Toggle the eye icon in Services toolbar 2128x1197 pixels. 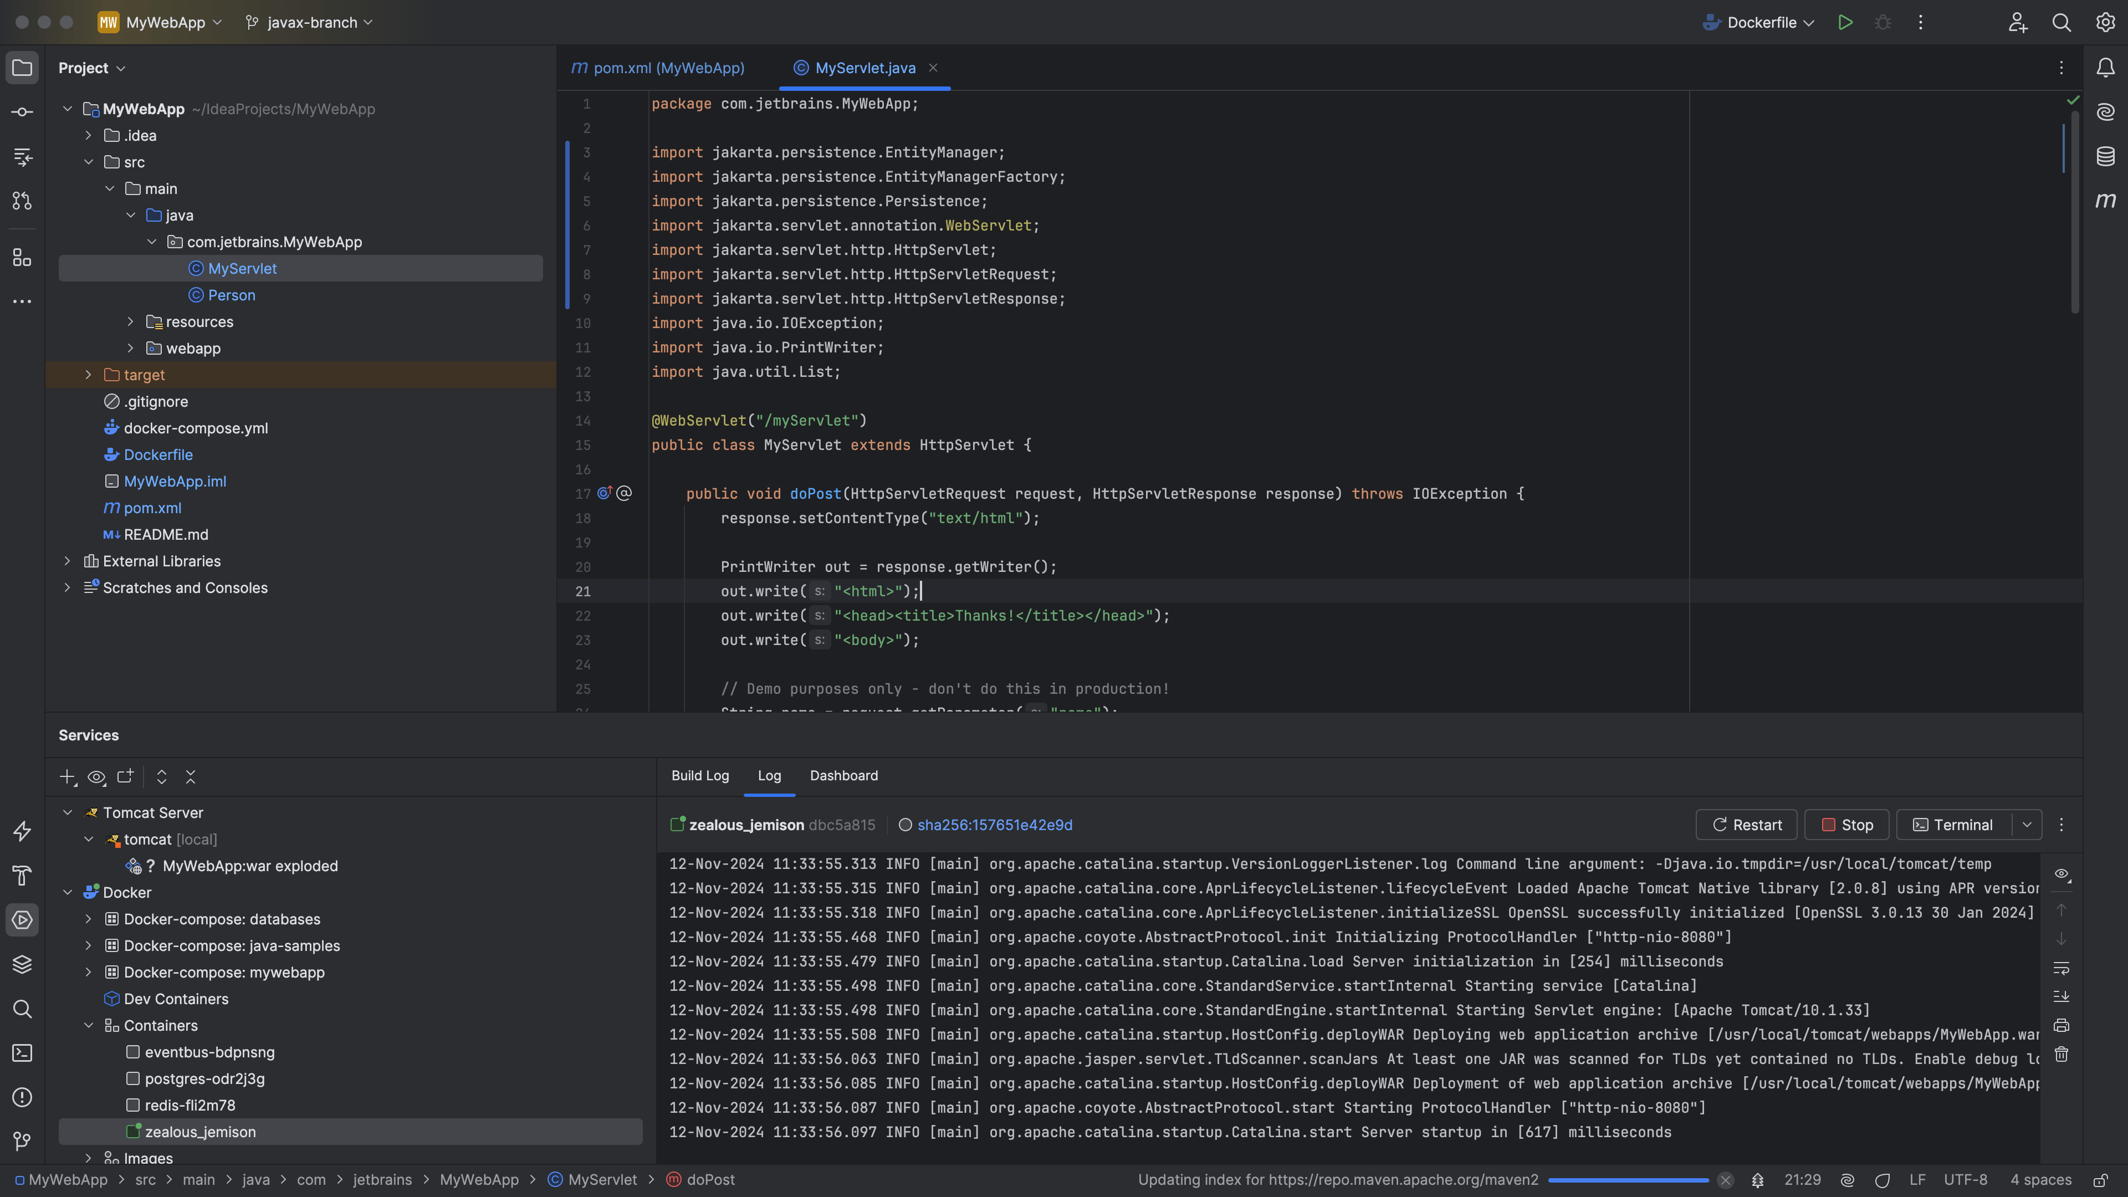coord(96,776)
